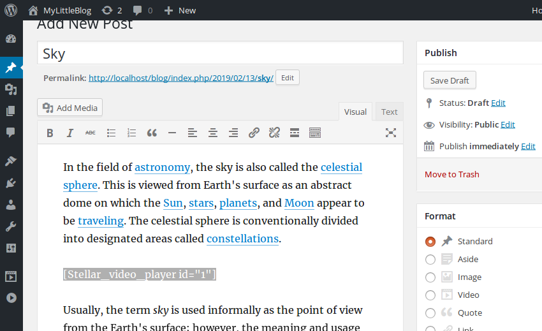
Task: Open the Appearance paintbrush sidebar icon
Action: tap(11, 161)
